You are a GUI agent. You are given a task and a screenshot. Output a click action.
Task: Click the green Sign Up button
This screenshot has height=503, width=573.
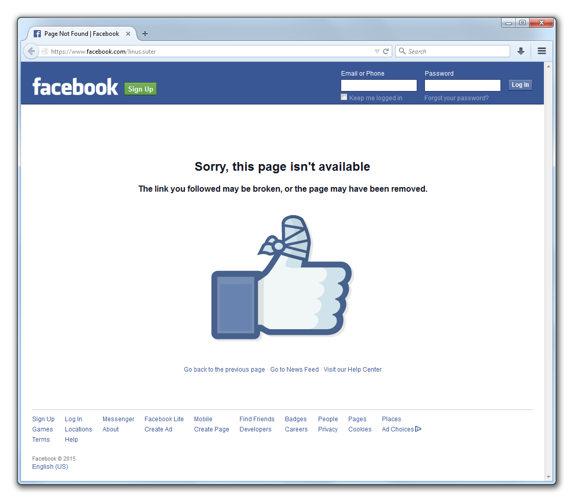[140, 89]
